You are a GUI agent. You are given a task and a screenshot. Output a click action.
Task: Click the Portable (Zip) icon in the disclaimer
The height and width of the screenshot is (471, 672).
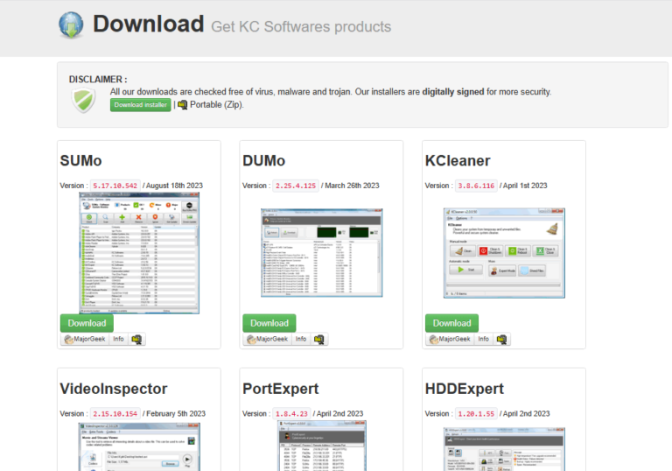pos(183,105)
